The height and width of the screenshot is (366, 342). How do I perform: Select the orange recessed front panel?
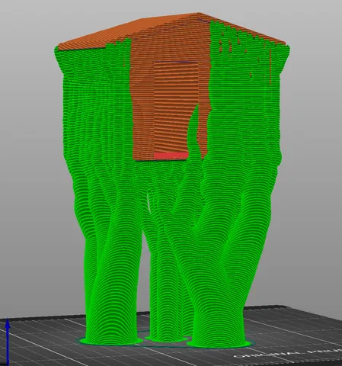pos(175,107)
